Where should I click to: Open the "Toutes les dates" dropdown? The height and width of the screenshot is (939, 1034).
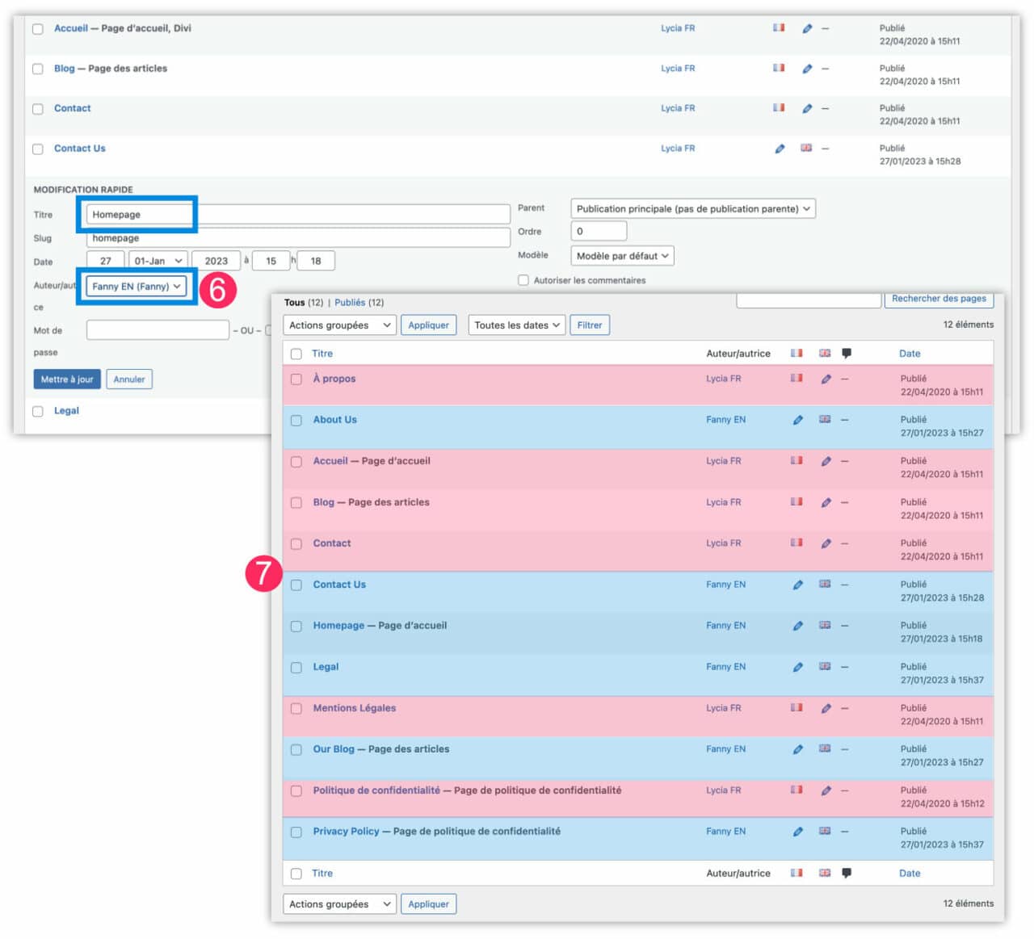click(x=516, y=325)
